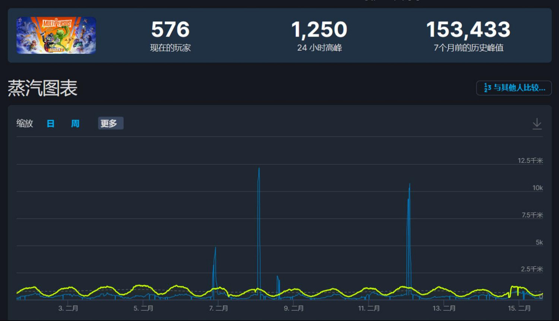The image size is (559, 321).
Task: Select the 11. 二月 date label
Action: (369, 308)
